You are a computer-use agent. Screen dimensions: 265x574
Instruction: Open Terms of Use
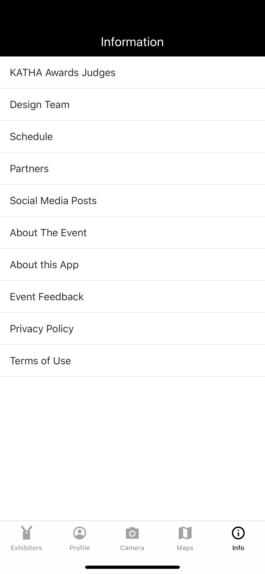pyautogui.click(x=132, y=361)
